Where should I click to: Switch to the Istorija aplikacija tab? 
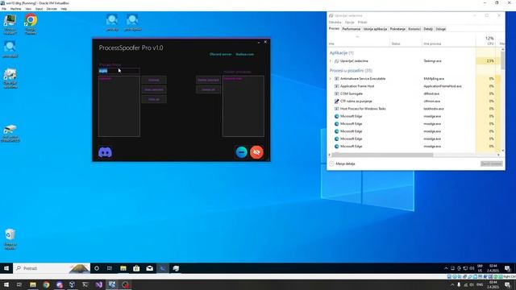[x=375, y=29]
